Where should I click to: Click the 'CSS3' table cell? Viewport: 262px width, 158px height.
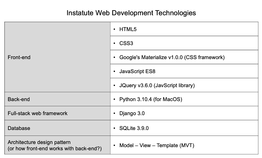(x=184, y=43)
